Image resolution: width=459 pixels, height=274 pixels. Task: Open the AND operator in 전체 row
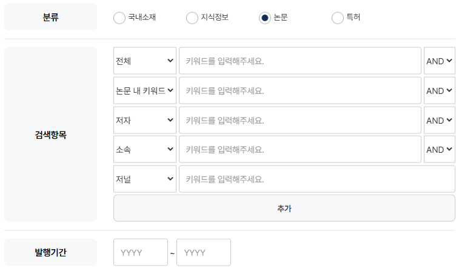tap(440, 61)
